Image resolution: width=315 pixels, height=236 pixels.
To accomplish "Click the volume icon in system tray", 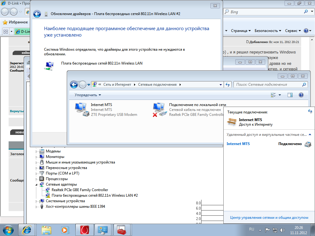I will tap(282, 230).
